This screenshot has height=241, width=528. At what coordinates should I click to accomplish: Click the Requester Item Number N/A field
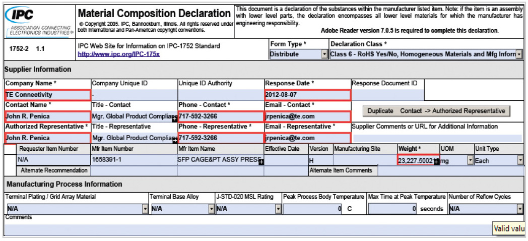tap(53, 160)
